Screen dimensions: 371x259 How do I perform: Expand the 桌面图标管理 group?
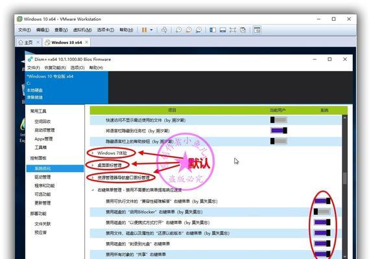coord(93,165)
